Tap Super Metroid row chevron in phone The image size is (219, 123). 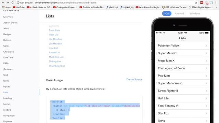click(206, 53)
